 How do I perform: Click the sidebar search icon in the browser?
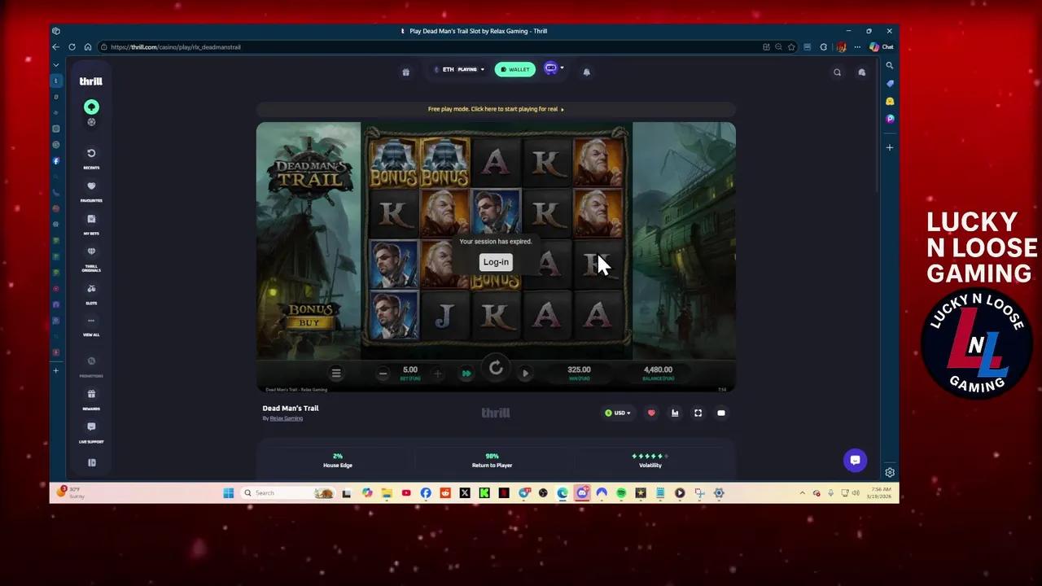pyautogui.click(x=890, y=65)
